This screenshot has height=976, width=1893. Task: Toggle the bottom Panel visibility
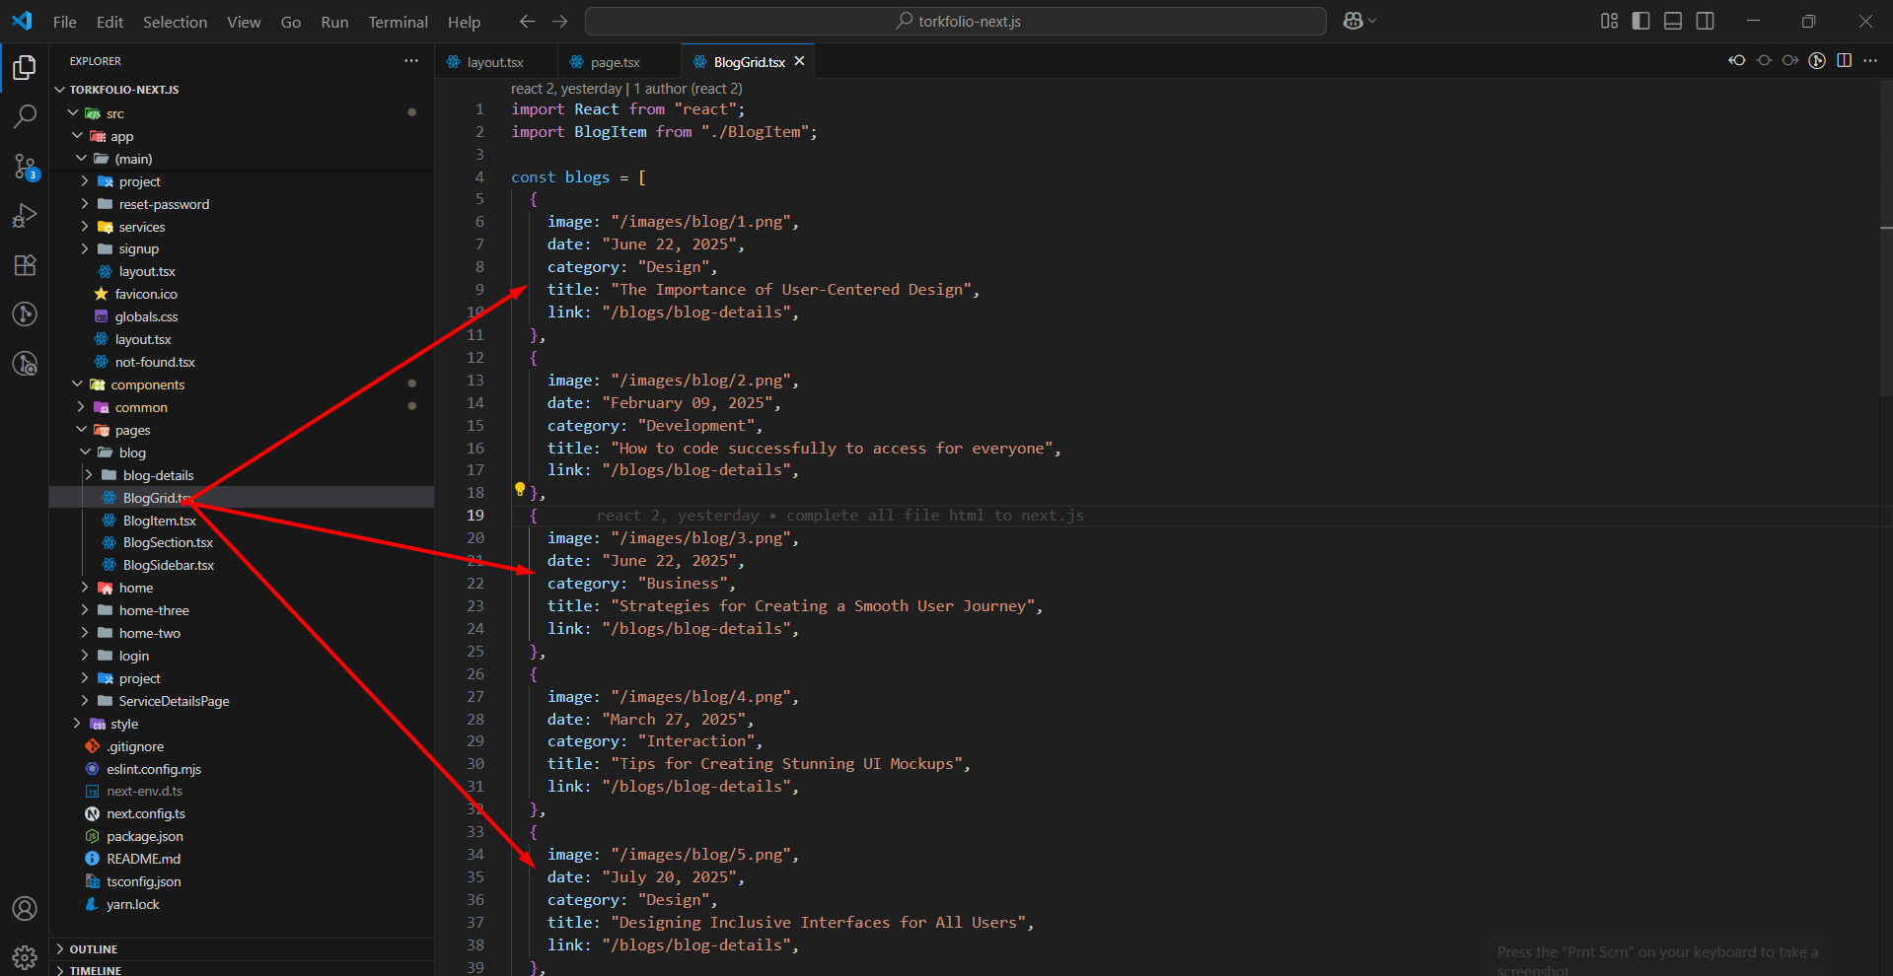(x=1673, y=21)
